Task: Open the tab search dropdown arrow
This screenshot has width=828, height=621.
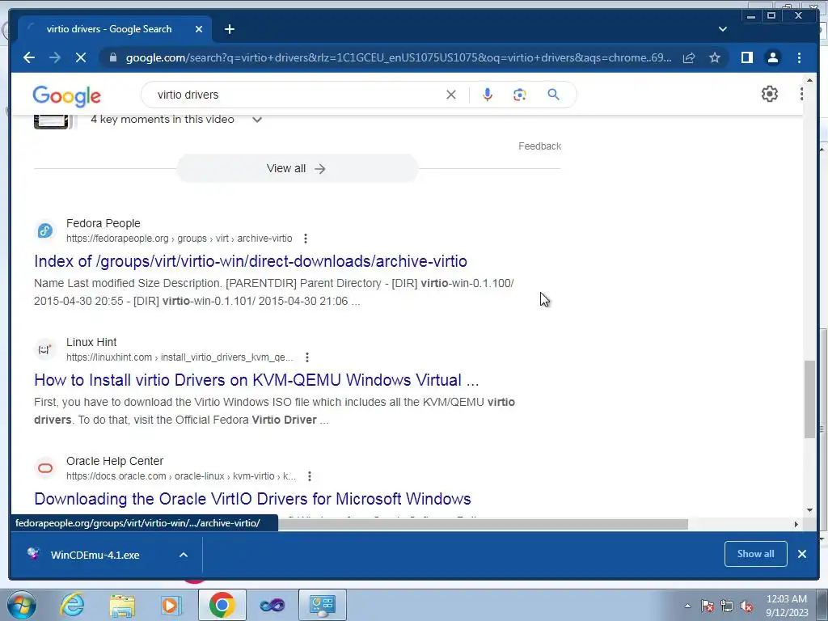Action: pos(722,29)
